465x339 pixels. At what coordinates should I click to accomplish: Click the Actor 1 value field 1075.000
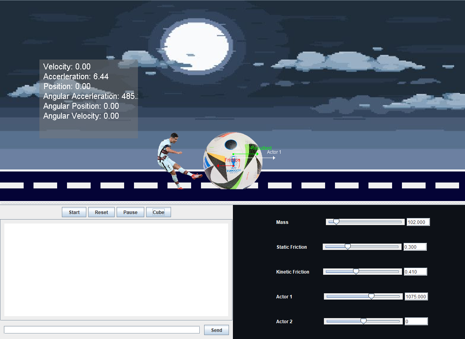(x=416, y=296)
